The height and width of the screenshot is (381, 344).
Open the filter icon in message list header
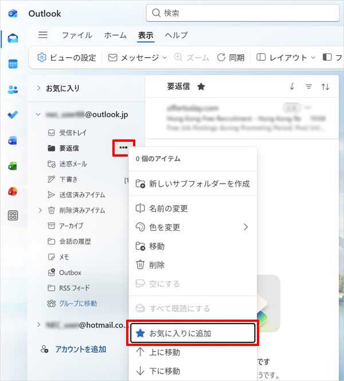(308, 87)
